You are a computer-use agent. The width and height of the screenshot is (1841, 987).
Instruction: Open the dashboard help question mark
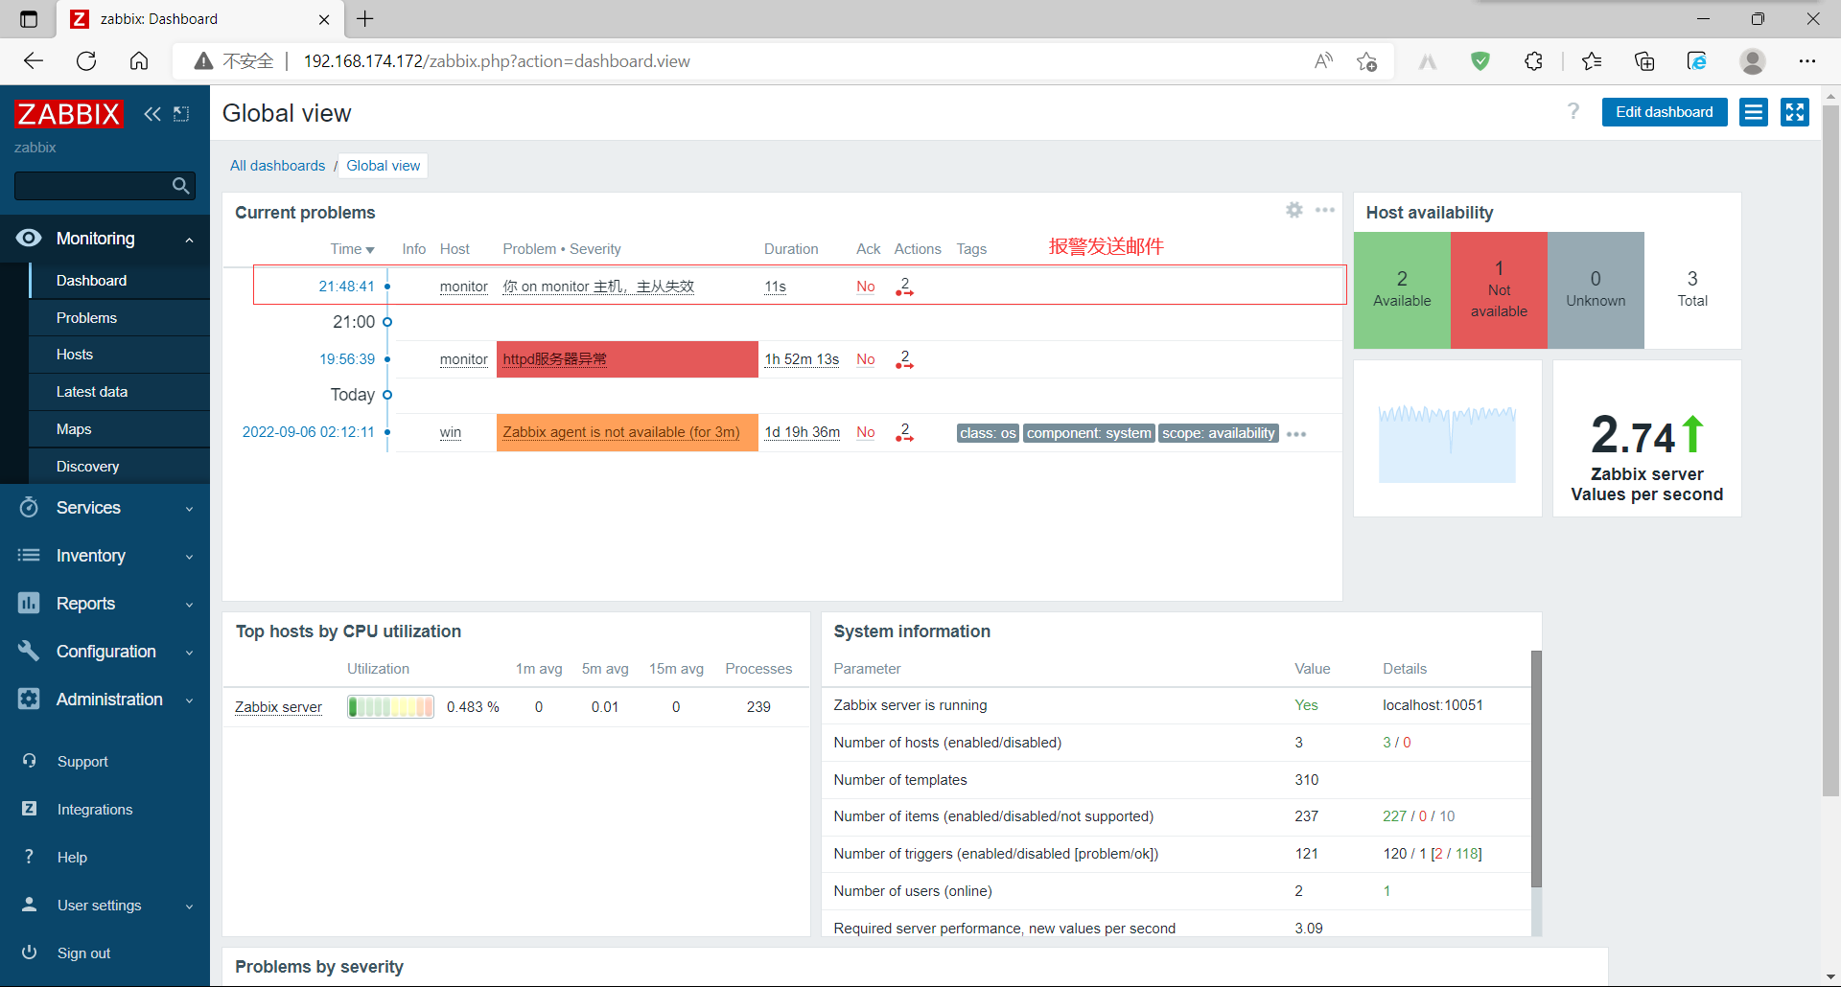[x=1573, y=111]
